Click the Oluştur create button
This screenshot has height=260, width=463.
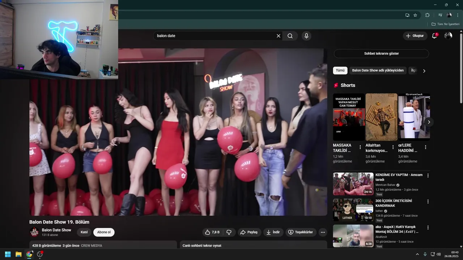[415, 36]
